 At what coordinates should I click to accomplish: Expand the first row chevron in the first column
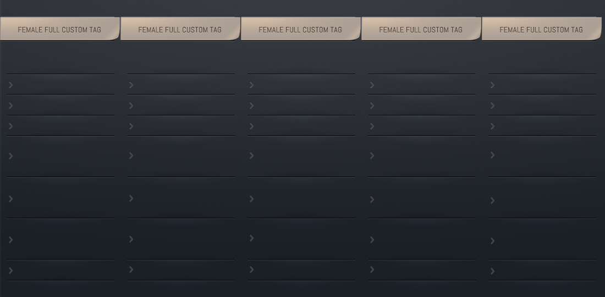[11, 85]
